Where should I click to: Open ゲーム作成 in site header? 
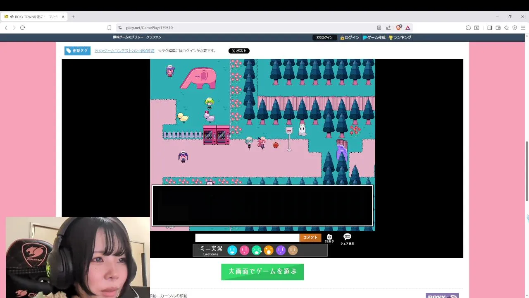[x=374, y=37]
